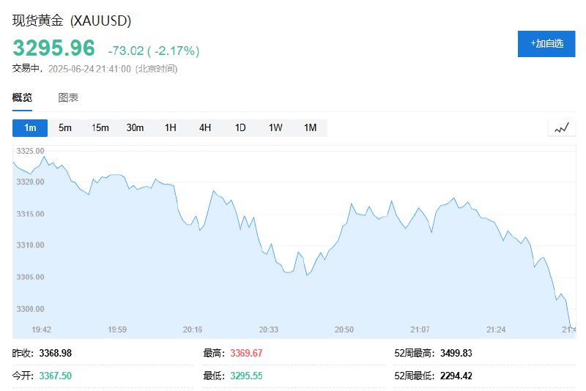Click the chart type line icon
The height and width of the screenshot is (391, 586).
pos(561,127)
